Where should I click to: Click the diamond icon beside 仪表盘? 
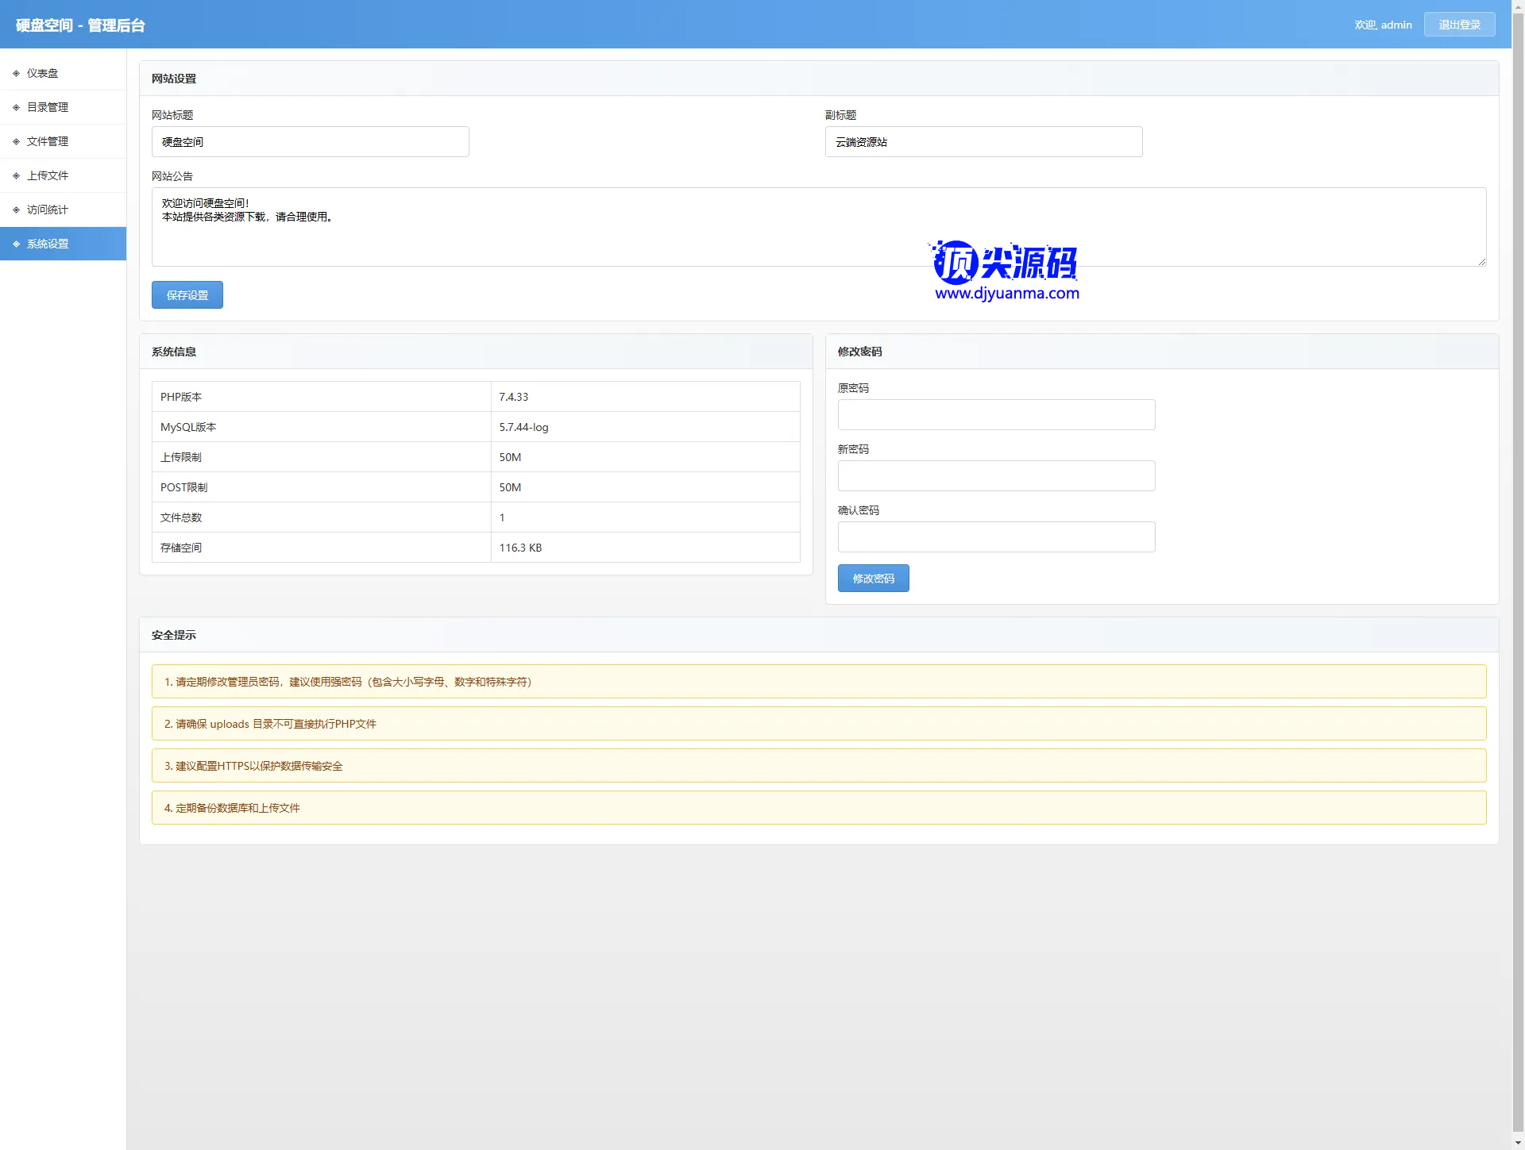[16, 73]
